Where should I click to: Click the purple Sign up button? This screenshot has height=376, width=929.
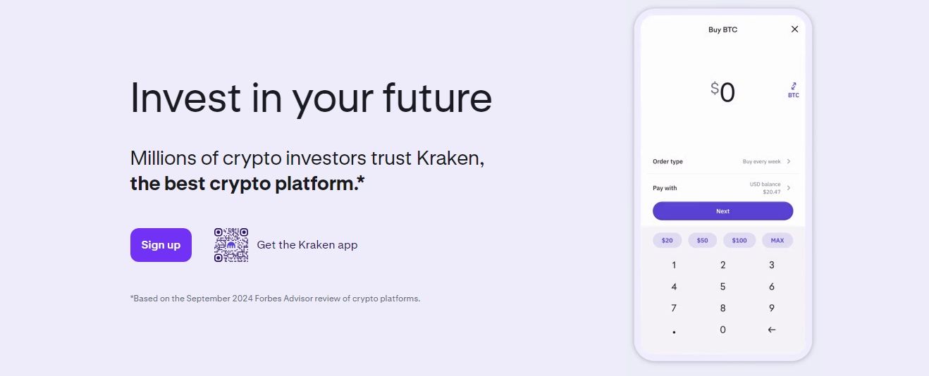(x=161, y=245)
